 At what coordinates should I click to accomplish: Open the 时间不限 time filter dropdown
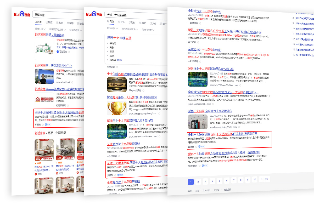coord(112,29)
